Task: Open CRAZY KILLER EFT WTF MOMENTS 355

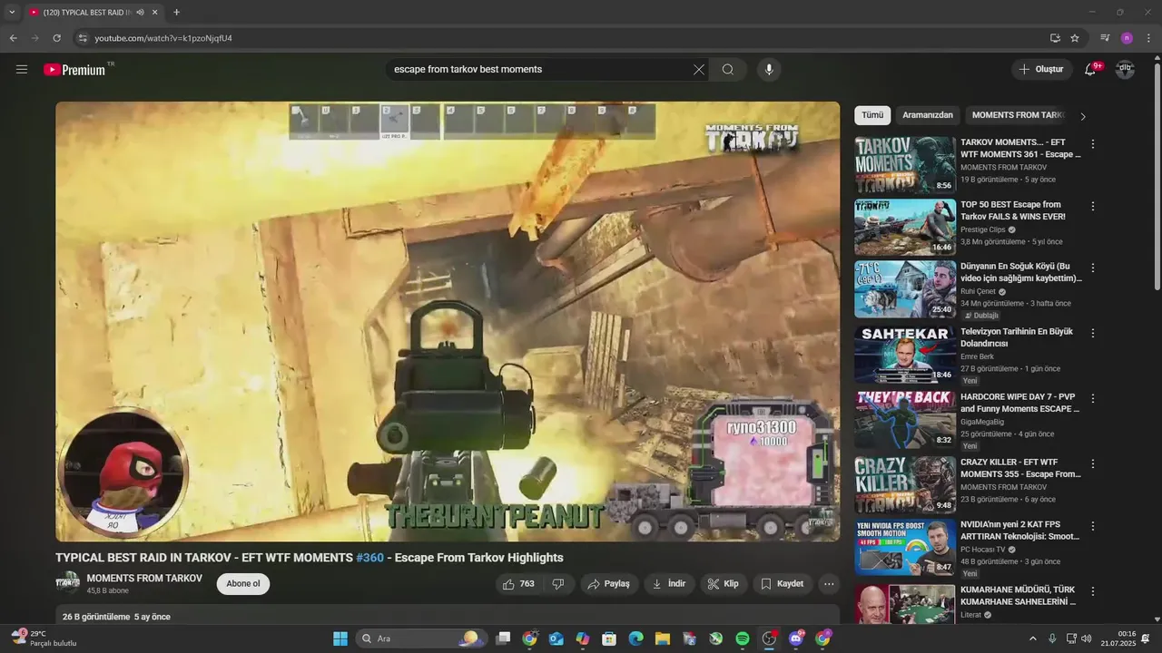Action: point(1020,468)
